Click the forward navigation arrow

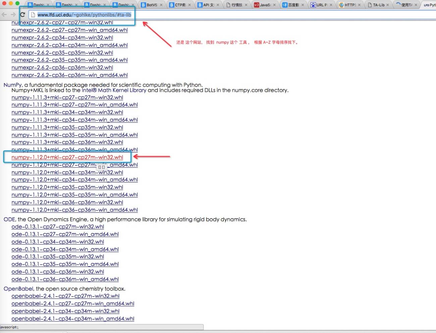pyautogui.click(x=13, y=14)
